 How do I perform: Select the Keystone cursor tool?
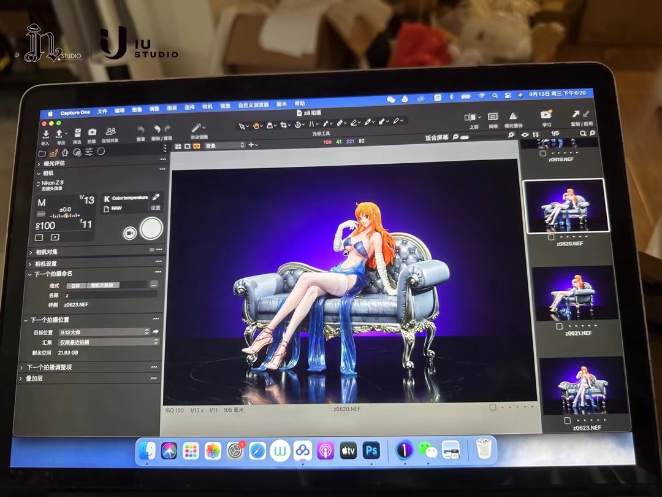click(x=312, y=124)
